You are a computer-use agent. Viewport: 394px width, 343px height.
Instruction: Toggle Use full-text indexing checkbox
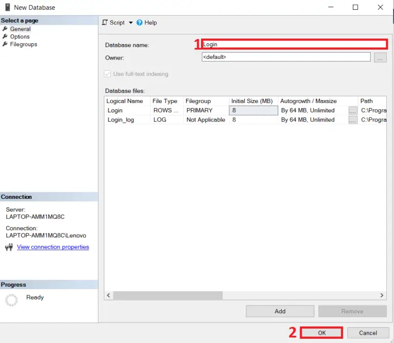tap(108, 74)
